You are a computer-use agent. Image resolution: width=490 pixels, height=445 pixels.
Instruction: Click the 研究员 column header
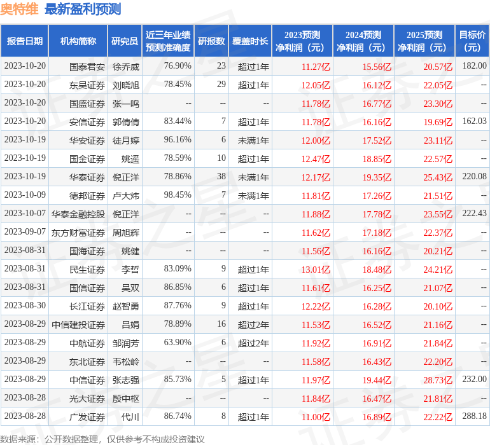124,41
